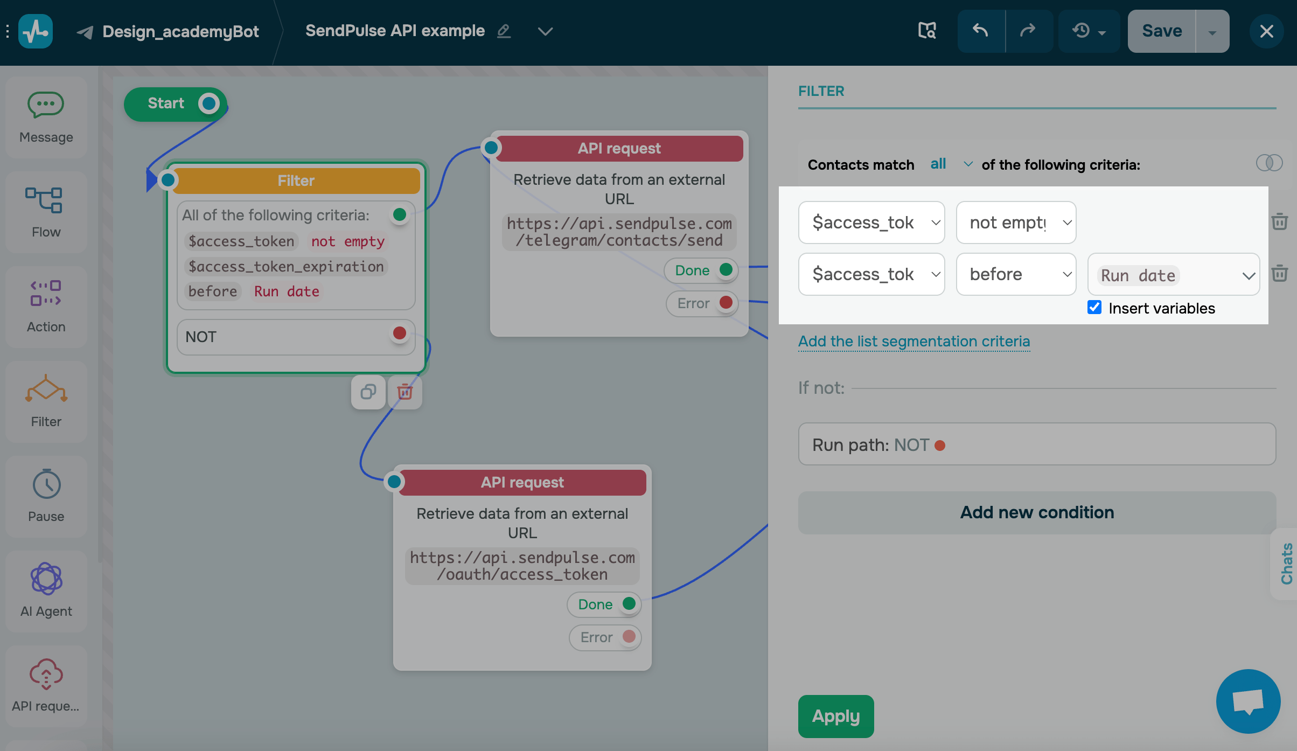The height and width of the screenshot is (751, 1297).
Task: Click the green connector on Filter criteria
Action: (399, 215)
